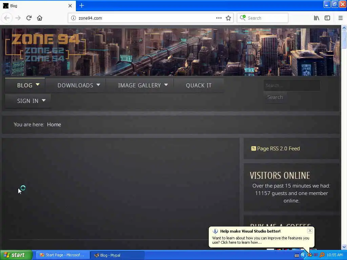Click the Zone 94 banner logo
Viewport: 347px width, 260px height.
(x=45, y=48)
